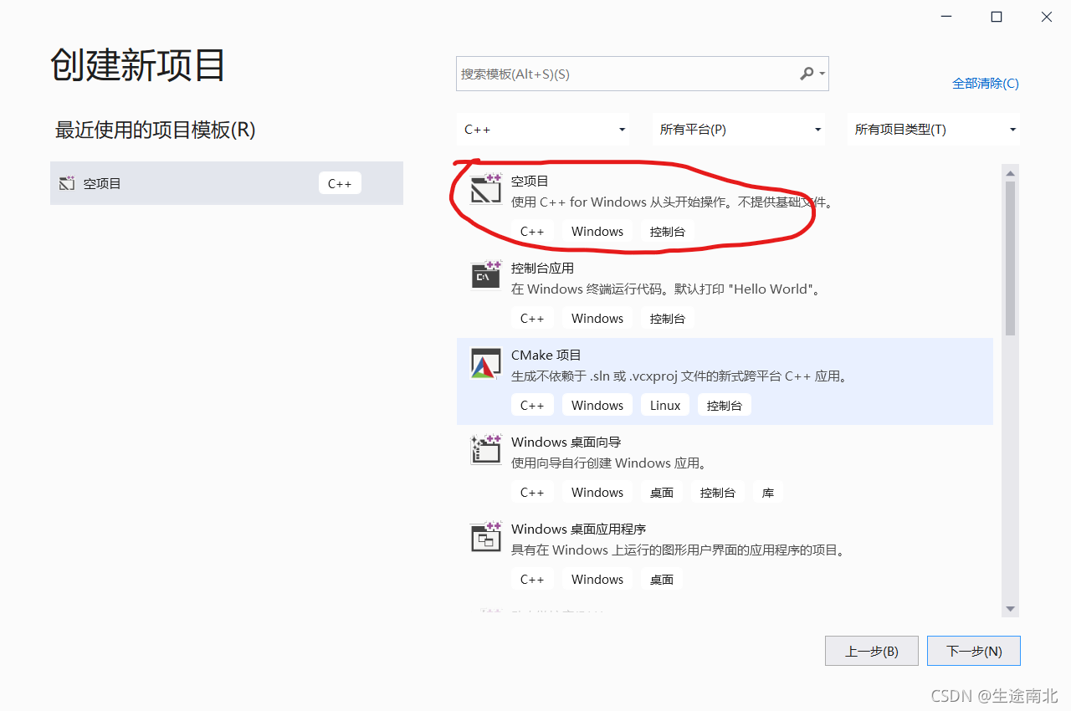Click the 桌面 tag under Windows 桌面应用程序
Screen dimensions: 1071x711
point(662,579)
